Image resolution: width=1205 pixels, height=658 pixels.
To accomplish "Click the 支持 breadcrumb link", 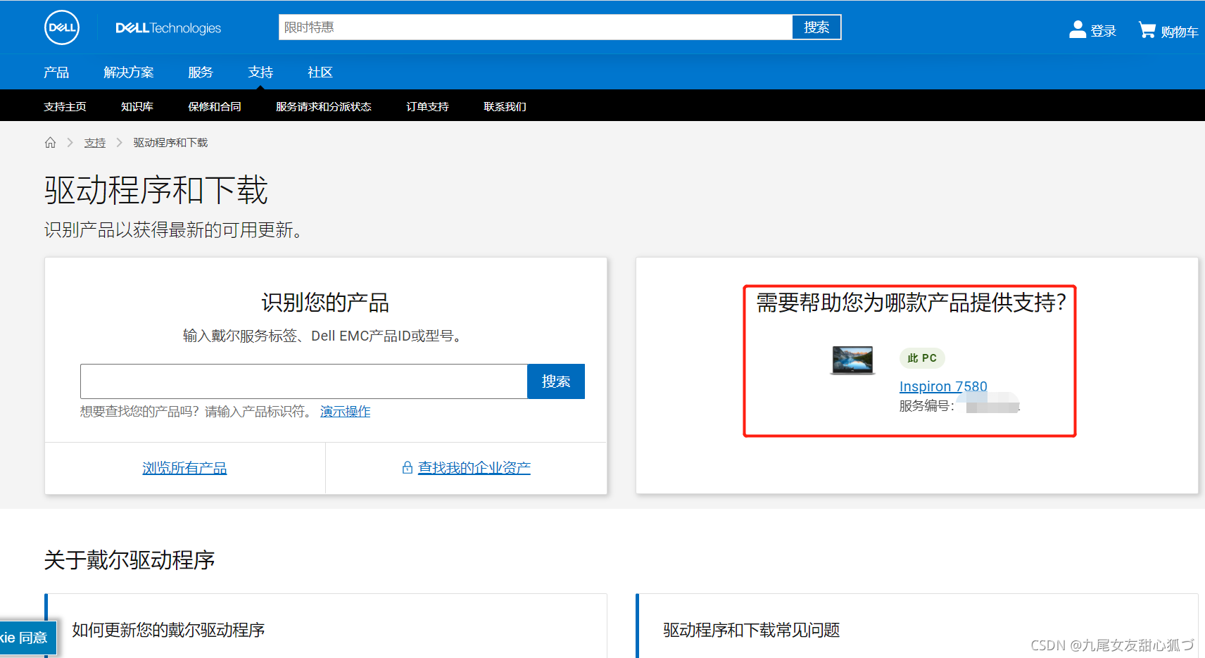I will [95, 143].
